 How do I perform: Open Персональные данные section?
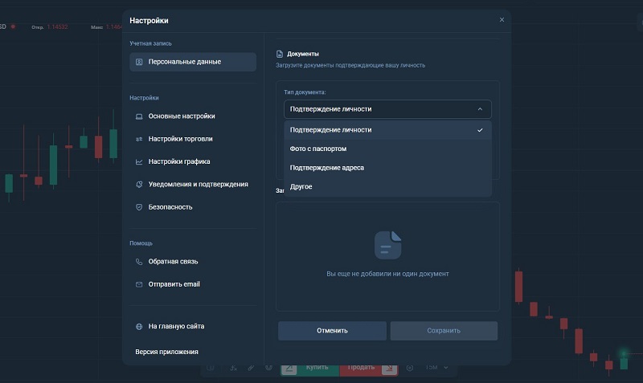(x=193, y=62)
